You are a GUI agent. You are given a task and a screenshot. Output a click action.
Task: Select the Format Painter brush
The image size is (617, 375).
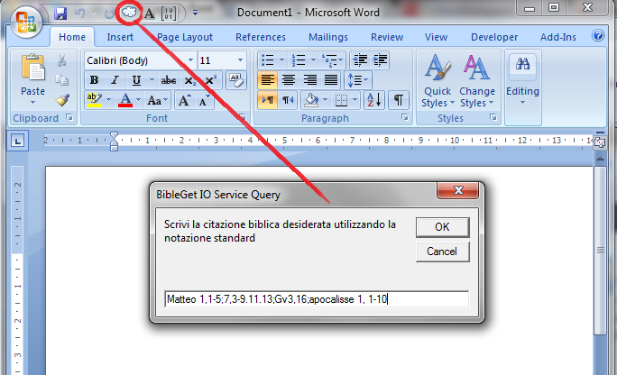[62, 100]
